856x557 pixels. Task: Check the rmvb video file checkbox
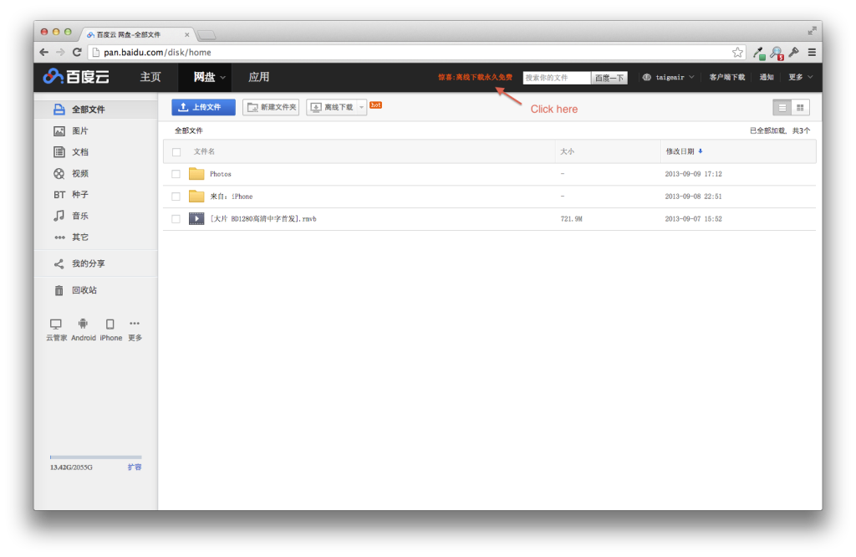point(176,219)
